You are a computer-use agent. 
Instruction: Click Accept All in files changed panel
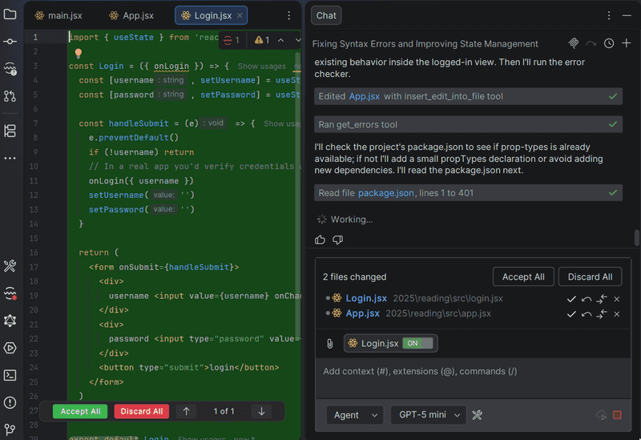(523, 277)
